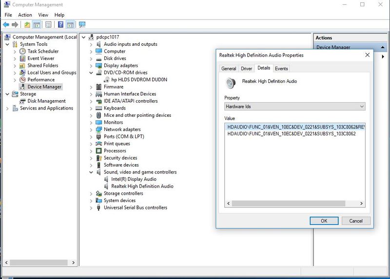Screen dimensions: 390x279
Task: Expand the Network adapters category
Action: point(91,130)
